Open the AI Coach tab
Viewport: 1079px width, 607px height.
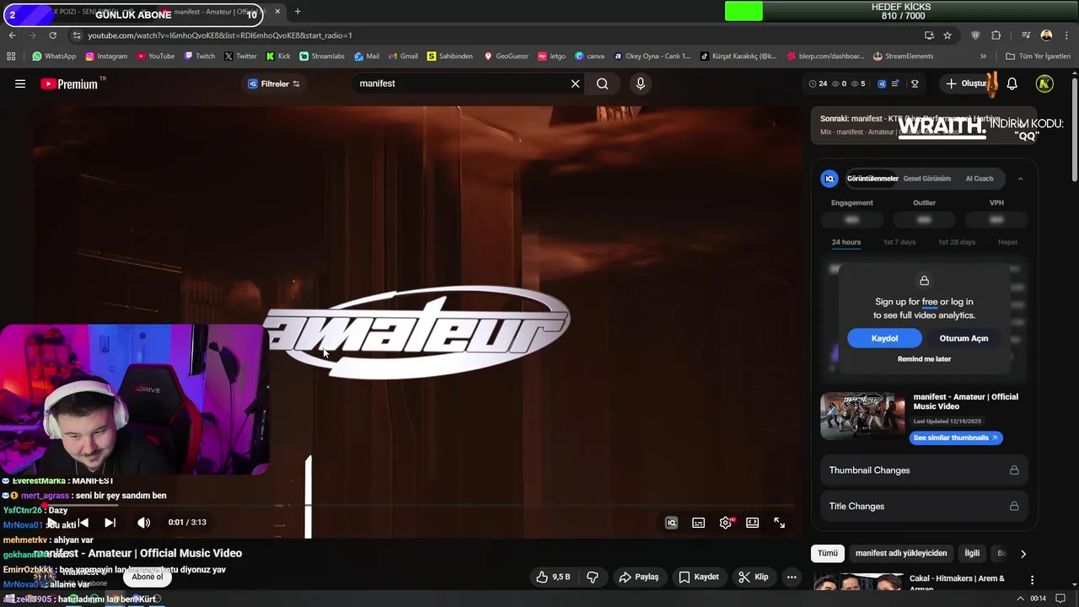pos(980,178)
